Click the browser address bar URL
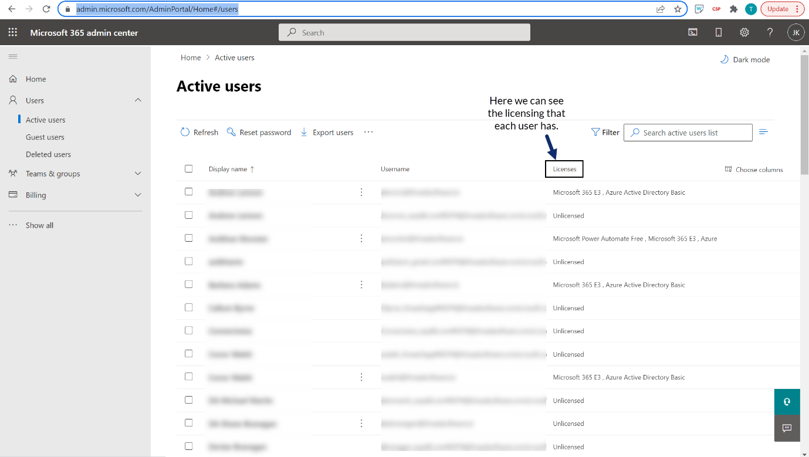The height and width of the screenshot is (457, 809). 157,9
